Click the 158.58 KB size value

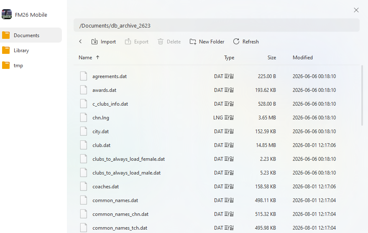[x=266, y=187]
